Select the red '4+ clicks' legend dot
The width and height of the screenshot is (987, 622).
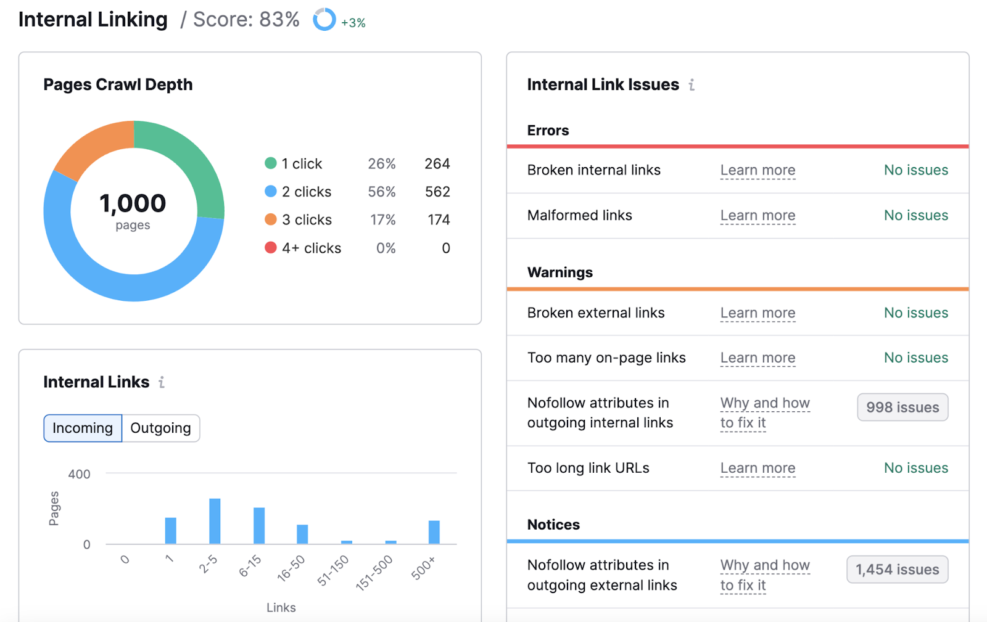coord(271,248)
